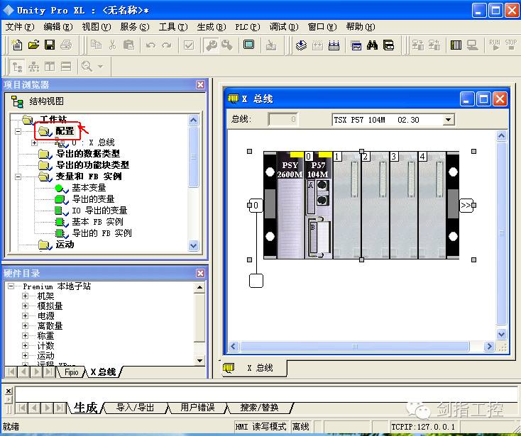This screenshot has width=521, height=436.
Task: Open the TSX P57 104M processor dropdown
Action: coord(448,120)
